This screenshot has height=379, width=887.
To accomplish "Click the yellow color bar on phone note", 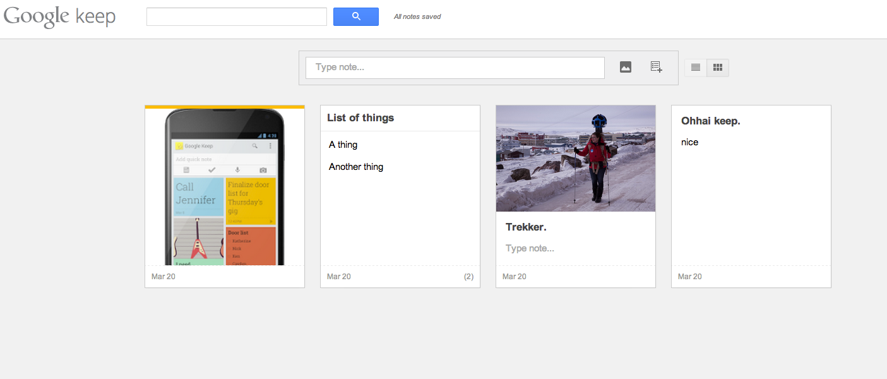I will (x=225, y=107).
